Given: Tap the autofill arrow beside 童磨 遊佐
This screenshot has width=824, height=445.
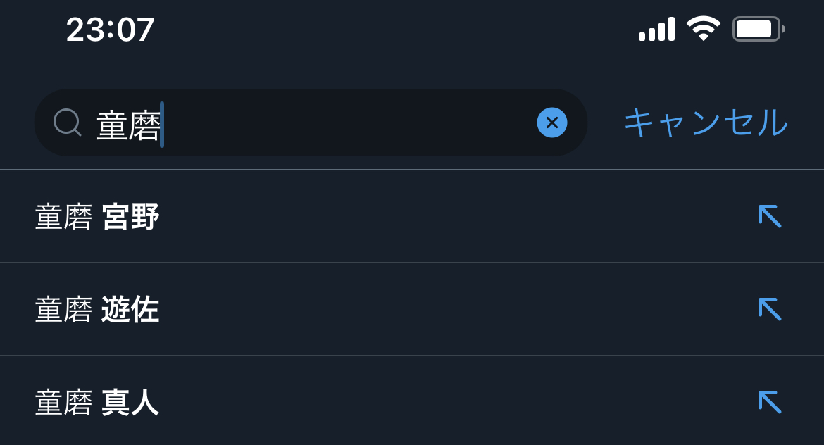Looking at the screenshot, I should [x=769, y=309].
